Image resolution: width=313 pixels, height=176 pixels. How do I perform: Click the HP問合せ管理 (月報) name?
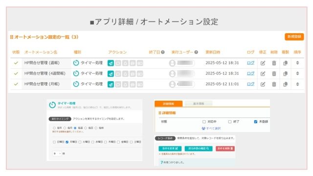click(42, 84)
